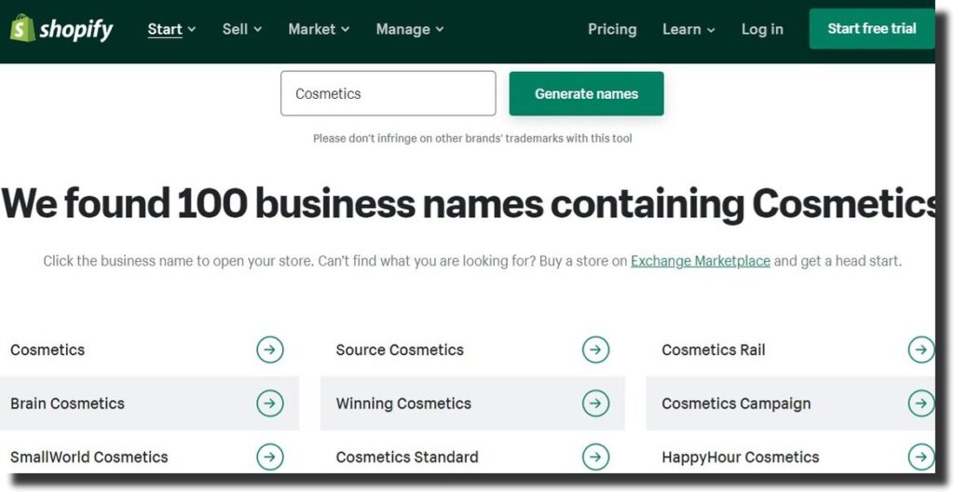Click the arrow icon for Cosmetics Standard

click(x=595, y=457)
